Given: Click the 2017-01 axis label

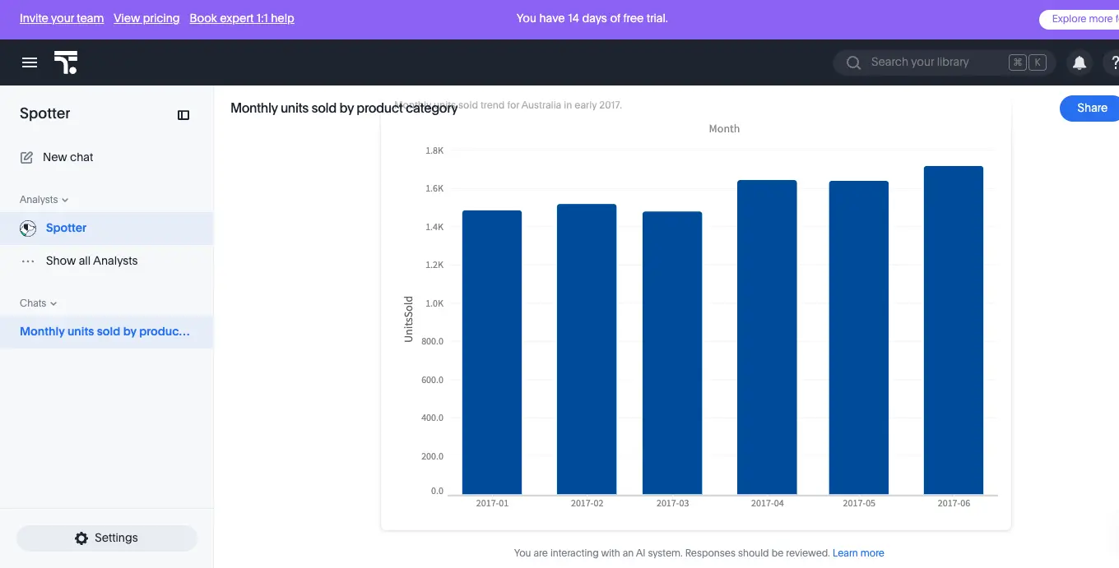Looking at the screenshot, I should click(492, 503).
